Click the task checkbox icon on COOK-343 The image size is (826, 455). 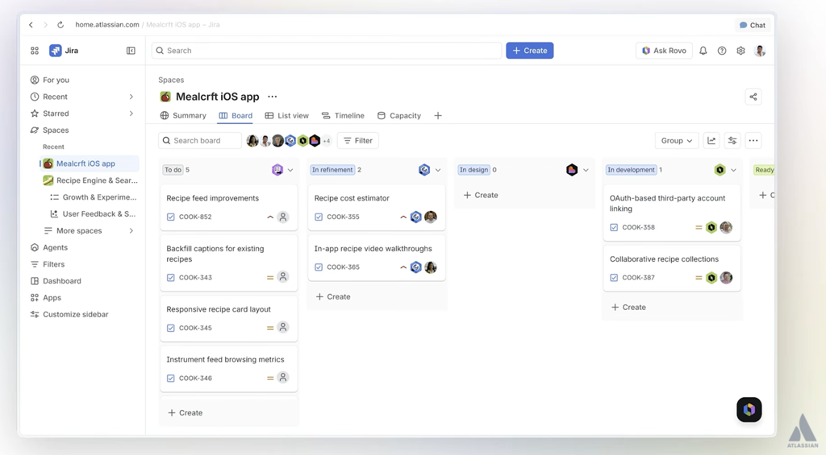171,278
